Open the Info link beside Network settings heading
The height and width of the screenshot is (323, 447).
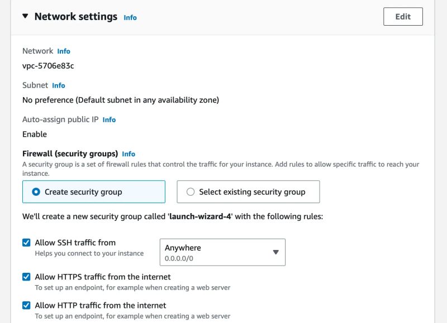[130, 17]
